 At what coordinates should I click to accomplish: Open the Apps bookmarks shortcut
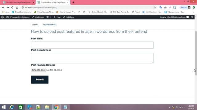pos(6,12)
